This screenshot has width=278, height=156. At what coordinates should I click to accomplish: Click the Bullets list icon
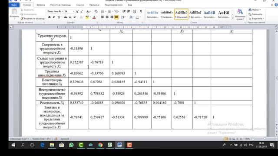coord(103,12)
